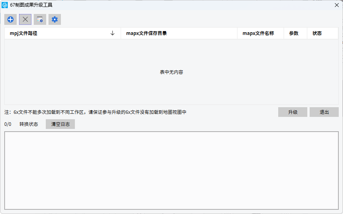The image size is (343, 214).
Task: Clear the log with the 清空日志 button
Action: pyautogui.click(x=60, y=124)
